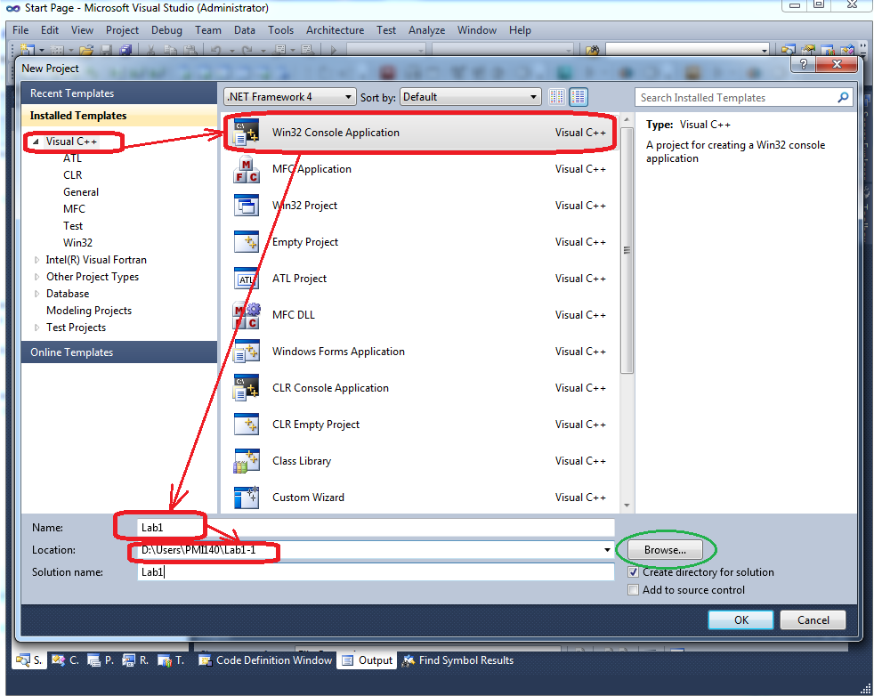The image size is (874, 696).
Task: Open the .NET Framework 4 dropdown
Action: pos(290,97)
